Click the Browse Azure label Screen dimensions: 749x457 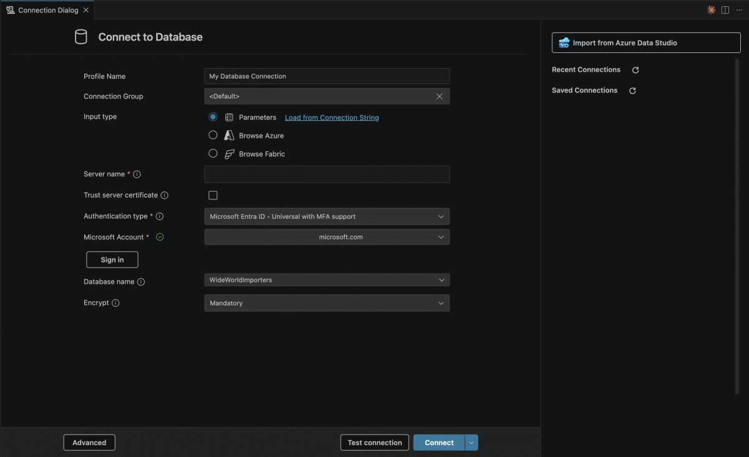tap(262, 135)
